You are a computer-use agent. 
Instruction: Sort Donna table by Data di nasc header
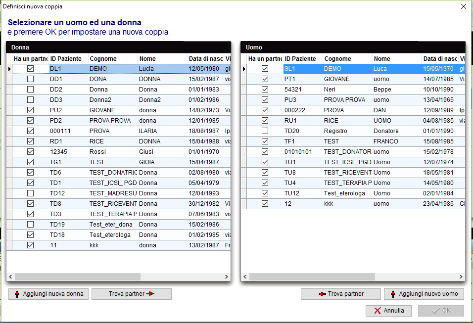205,59
